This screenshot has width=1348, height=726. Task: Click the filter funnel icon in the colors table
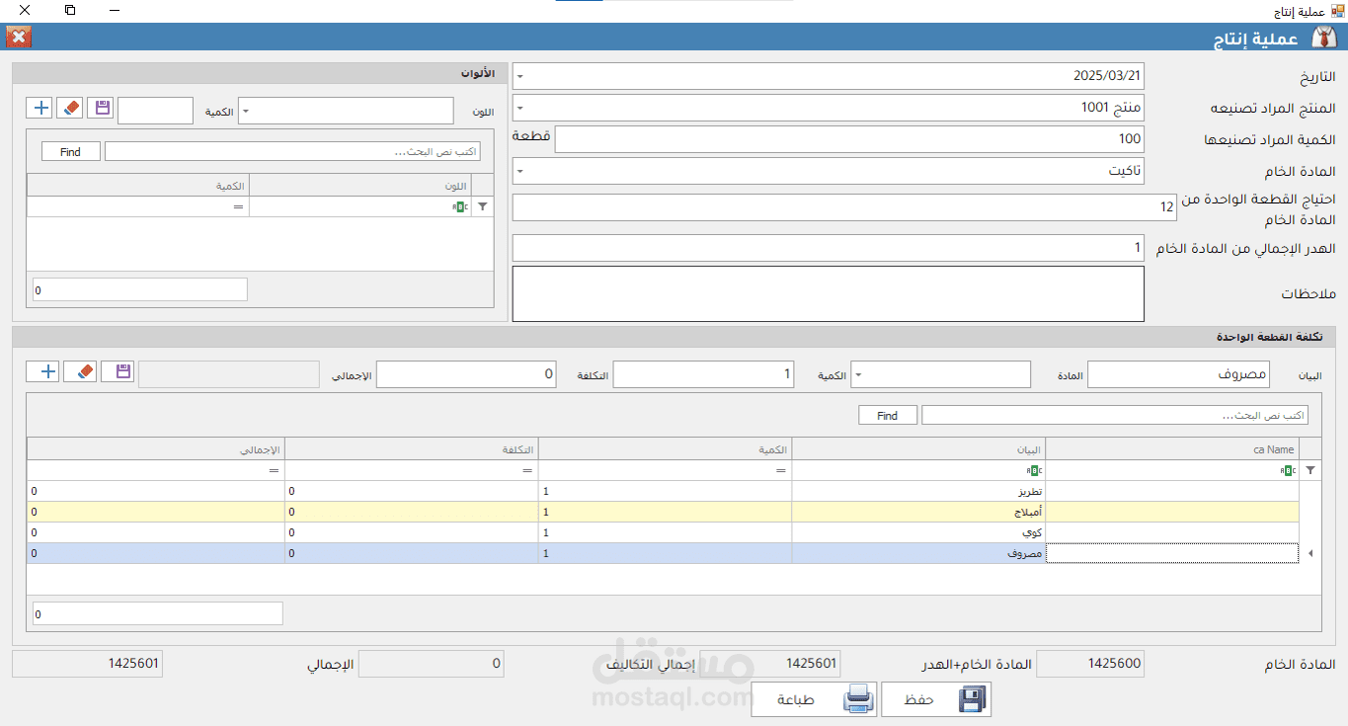point(482,207)
